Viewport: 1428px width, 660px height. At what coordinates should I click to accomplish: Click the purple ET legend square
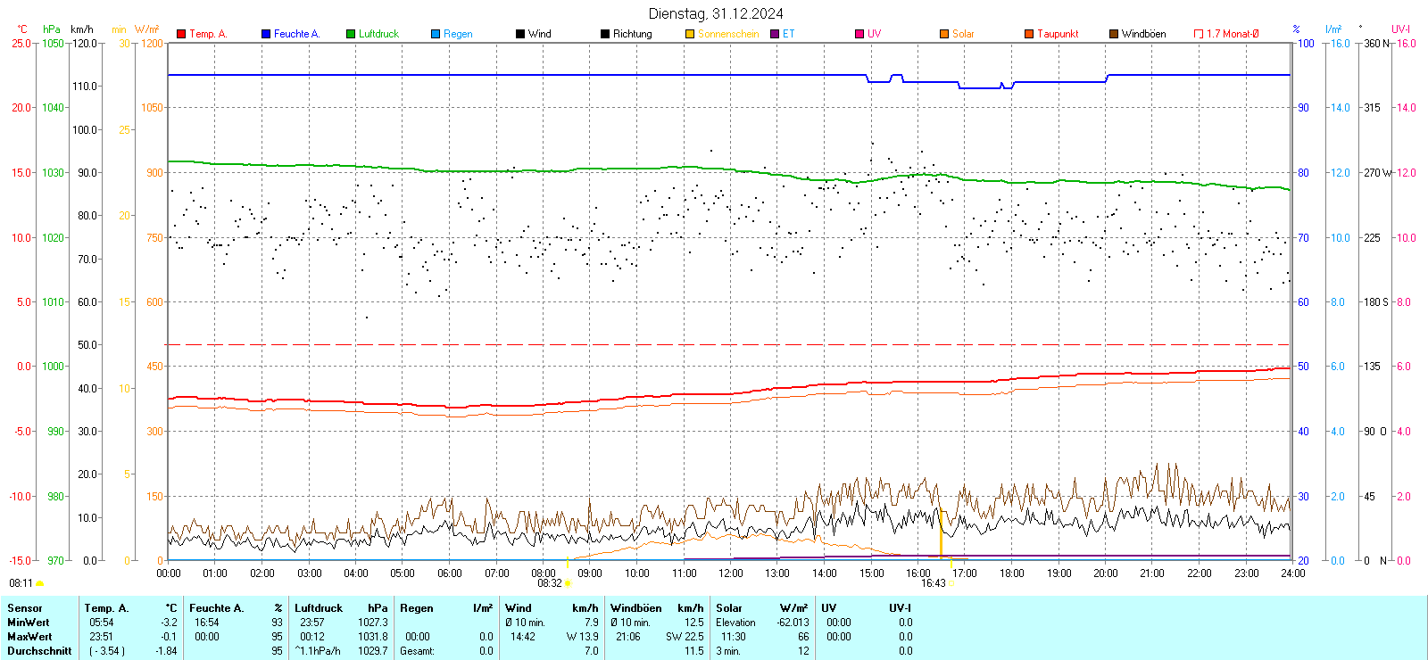[x=775, y=34]
